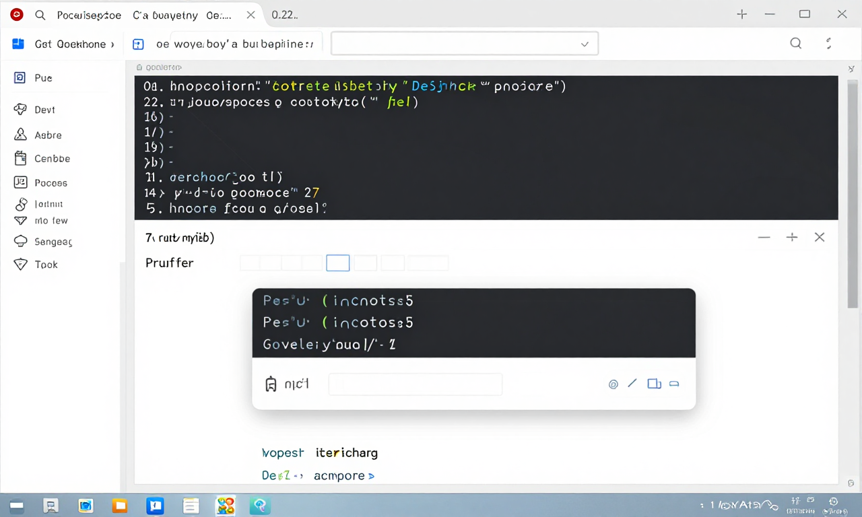Image resolution: width=862 pixels, height=517 pixels.
Task: Click the "vopest itericharg" text below the dialog
Action: tap(320, 453)
